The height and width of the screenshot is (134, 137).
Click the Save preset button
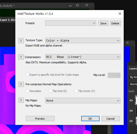click(104, 23)
